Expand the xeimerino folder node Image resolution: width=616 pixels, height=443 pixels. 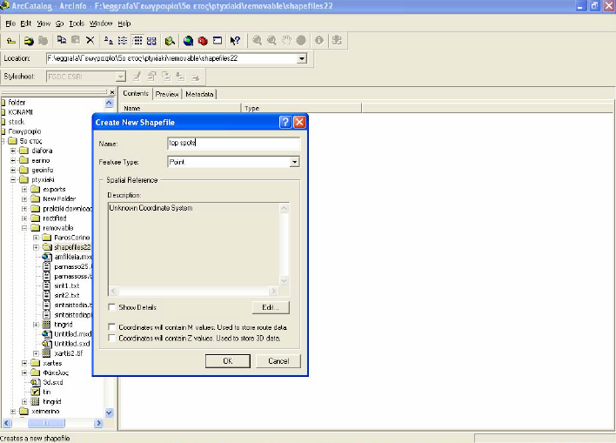(x=13, y=412)
